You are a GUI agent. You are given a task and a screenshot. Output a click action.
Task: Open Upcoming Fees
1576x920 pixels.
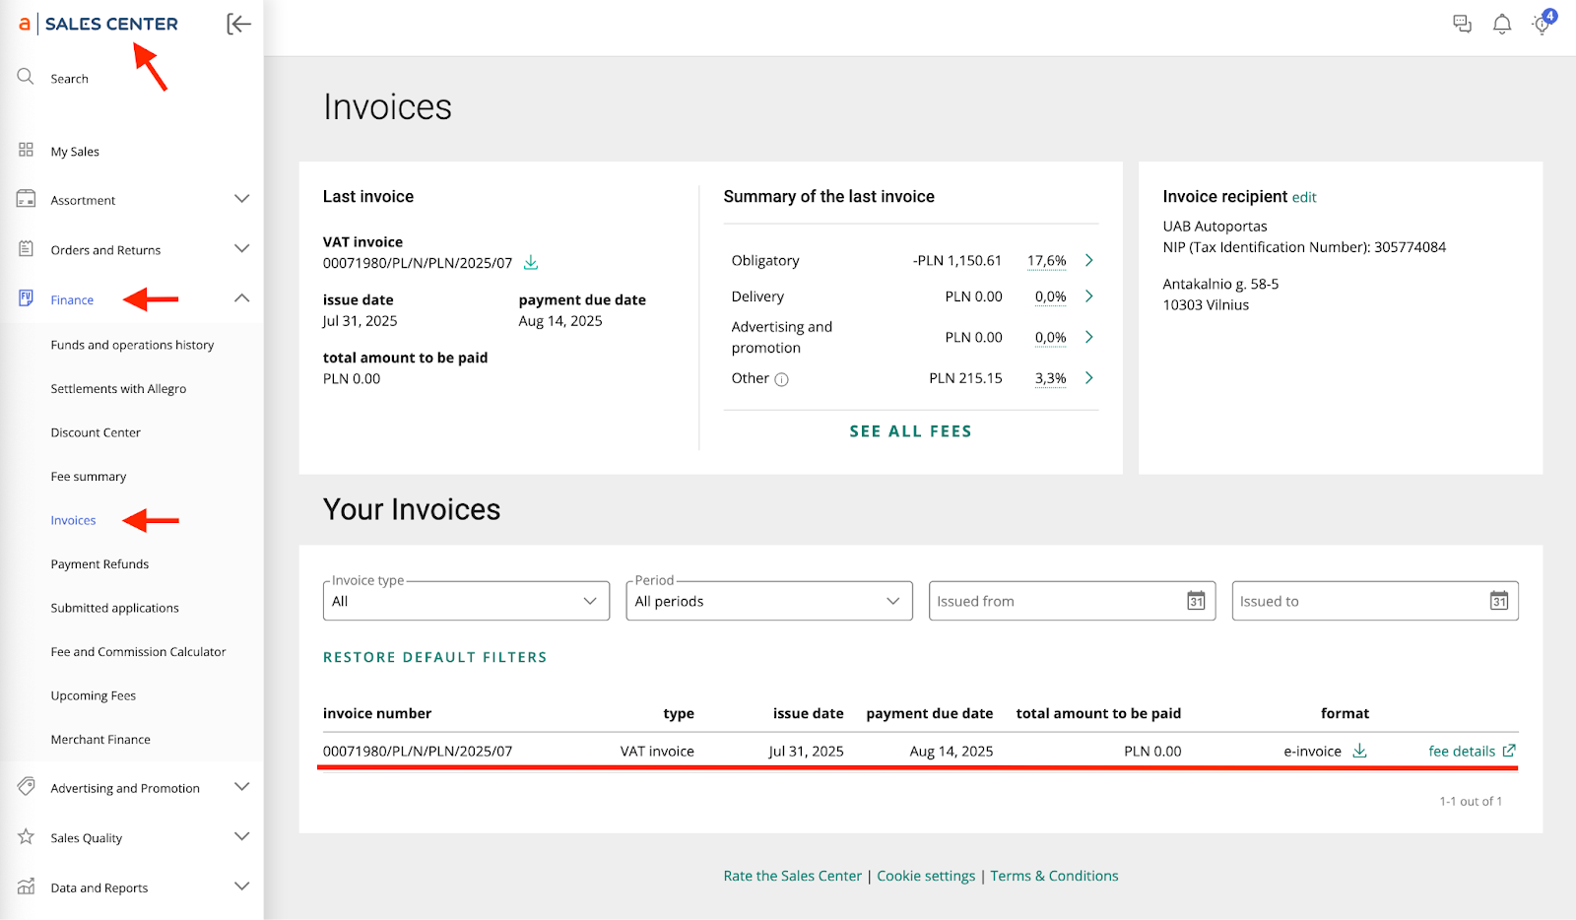point(94,695)
